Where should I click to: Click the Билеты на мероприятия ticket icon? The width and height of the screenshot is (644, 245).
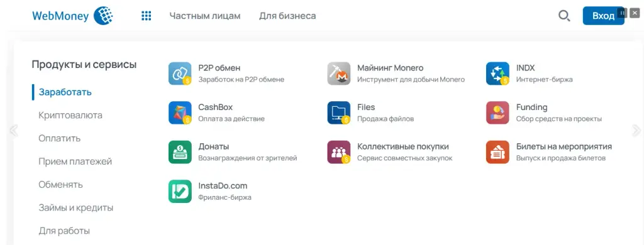(x=498, y=152)
